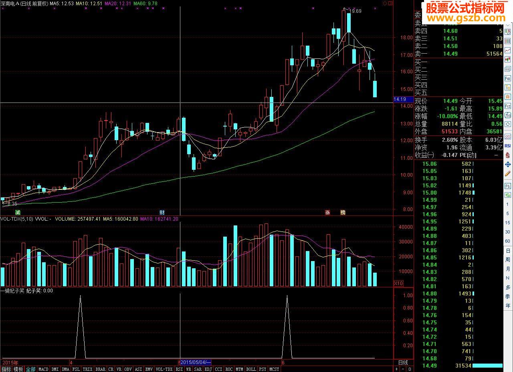Choose the BRAR indicator tab

[x=101, y=369]
